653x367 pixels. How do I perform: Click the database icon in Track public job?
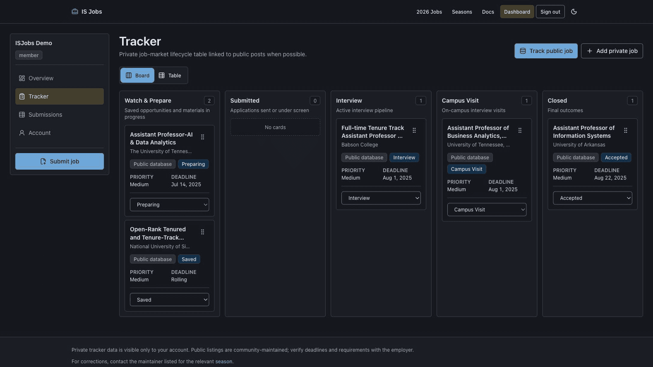523,51
